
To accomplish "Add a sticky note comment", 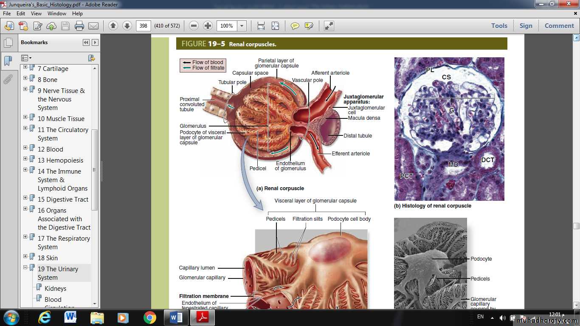I will 295,26.
